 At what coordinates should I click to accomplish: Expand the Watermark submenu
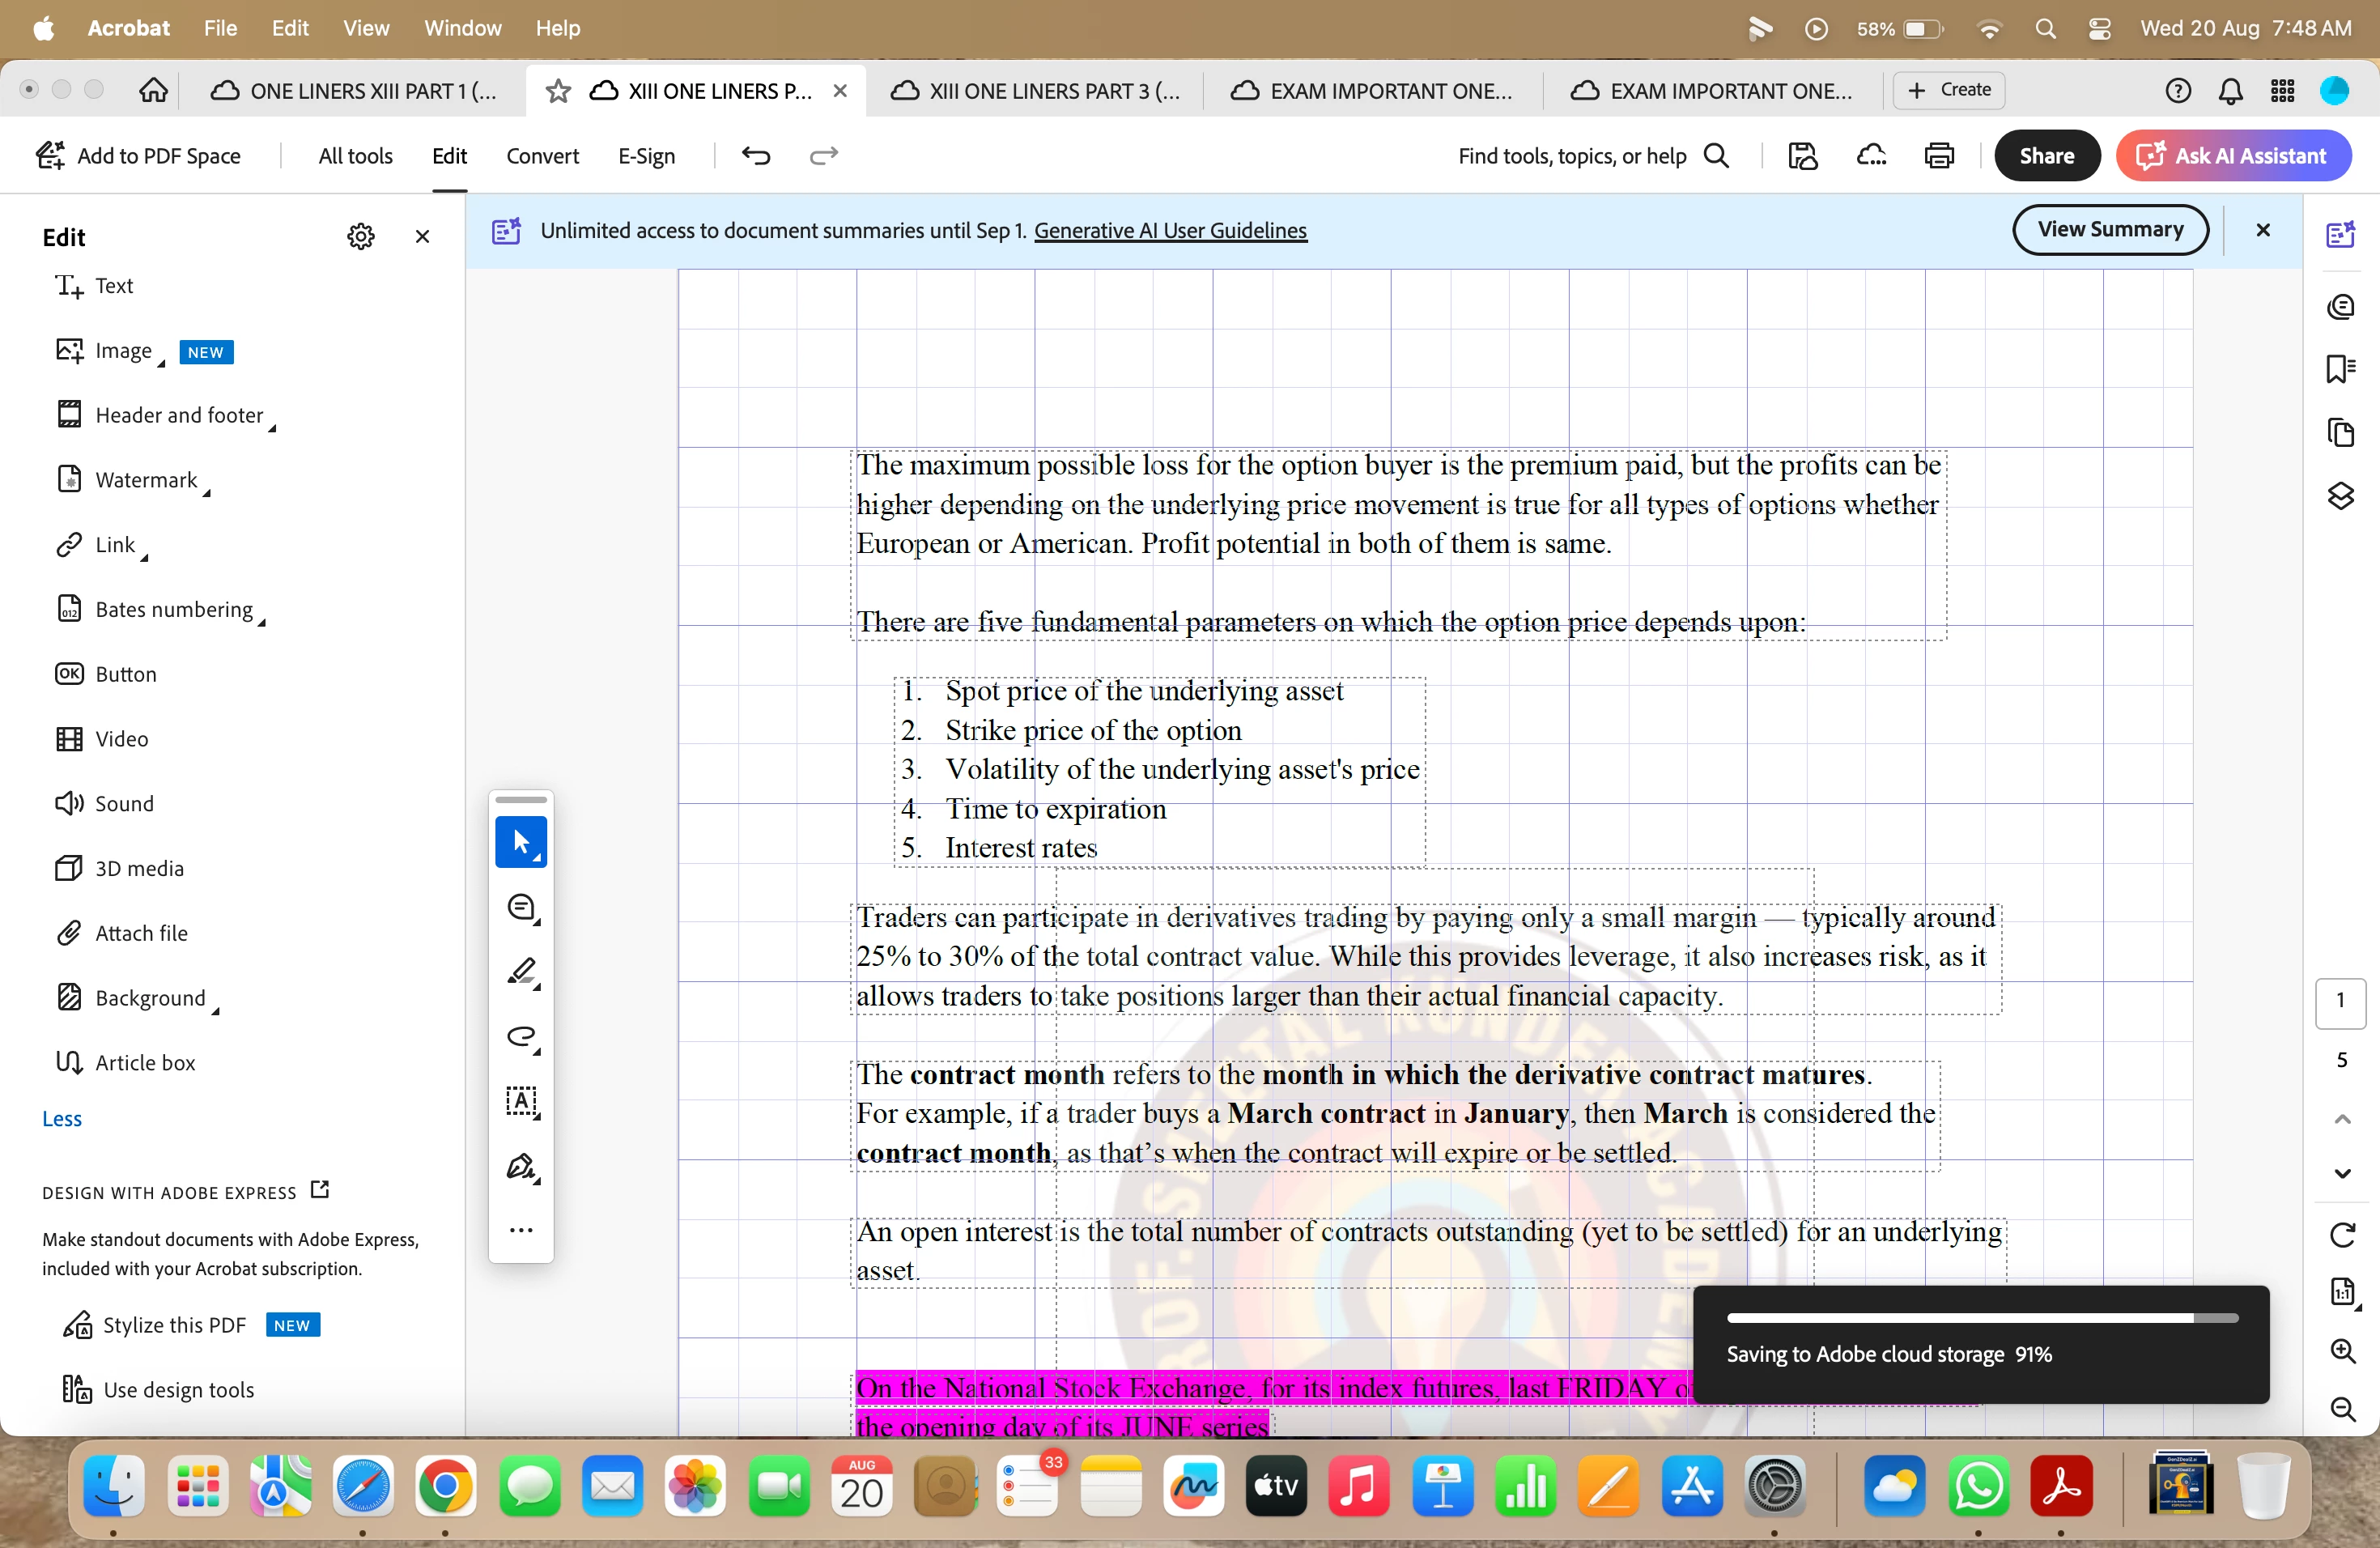point(146,480)
